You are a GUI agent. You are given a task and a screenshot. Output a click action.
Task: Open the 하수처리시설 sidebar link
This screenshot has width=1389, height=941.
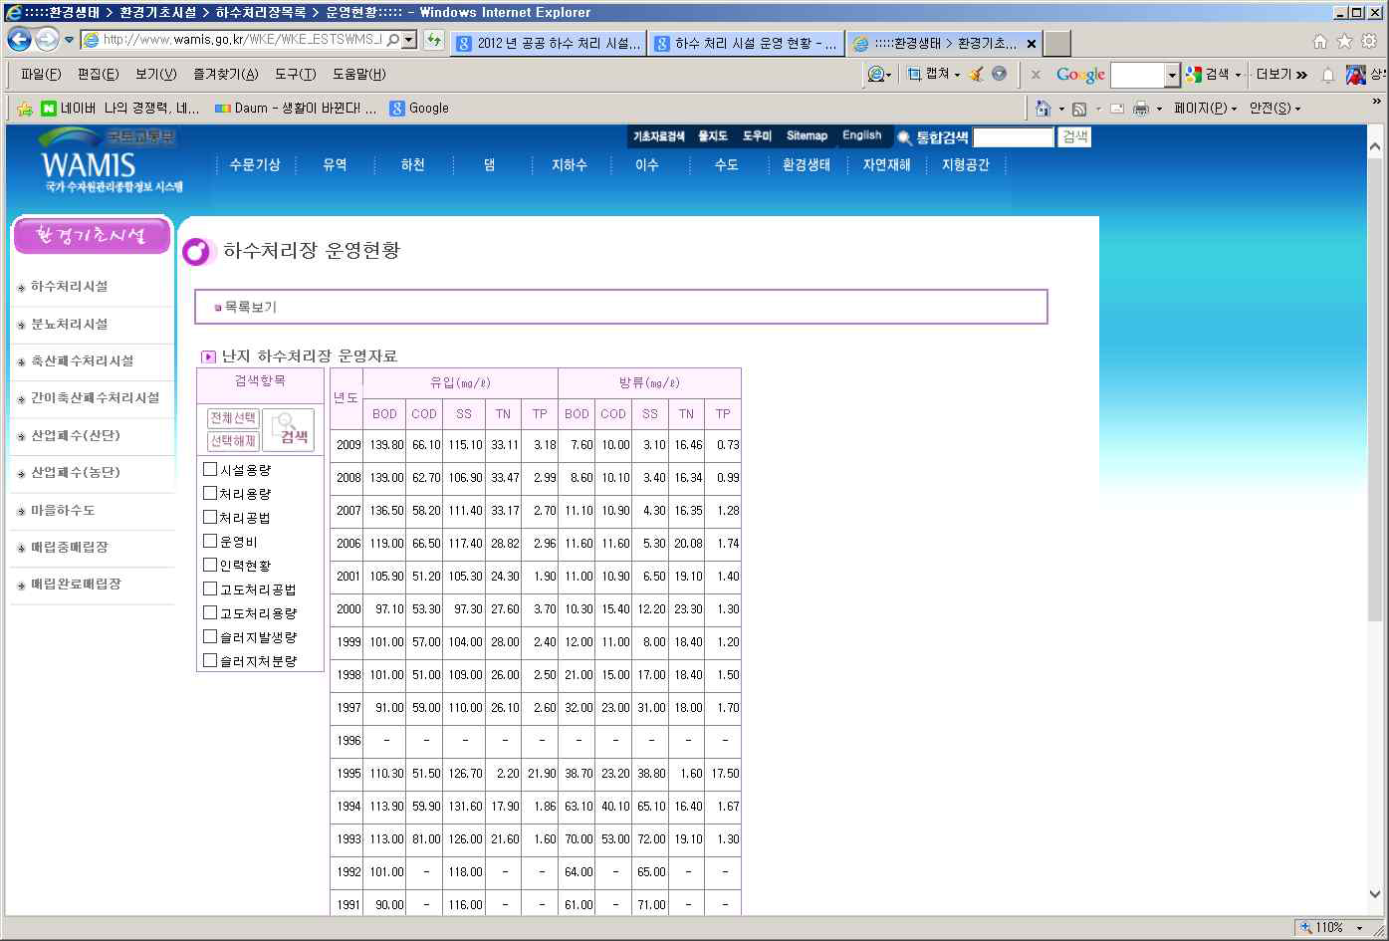click(69, 287)
